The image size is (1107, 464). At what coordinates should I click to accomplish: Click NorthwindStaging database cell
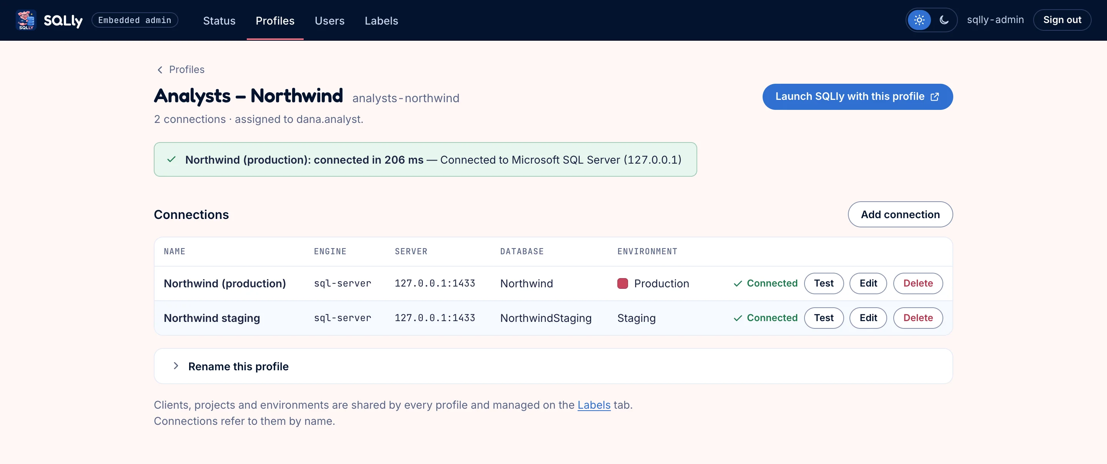tap(546, 318)
